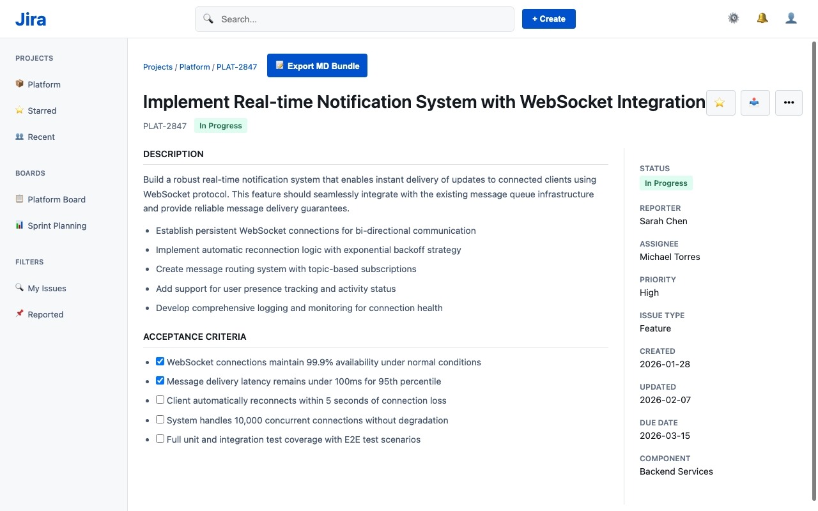Click the issue title heading
This screenshot has height=511, width=818.
click(424, 102)
